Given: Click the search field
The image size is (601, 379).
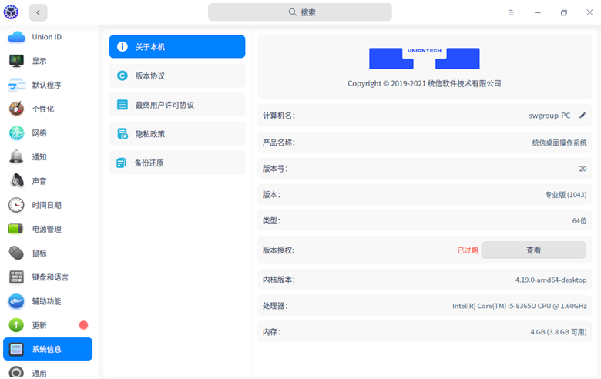Looking at the screenshot, I should [300, 12].
